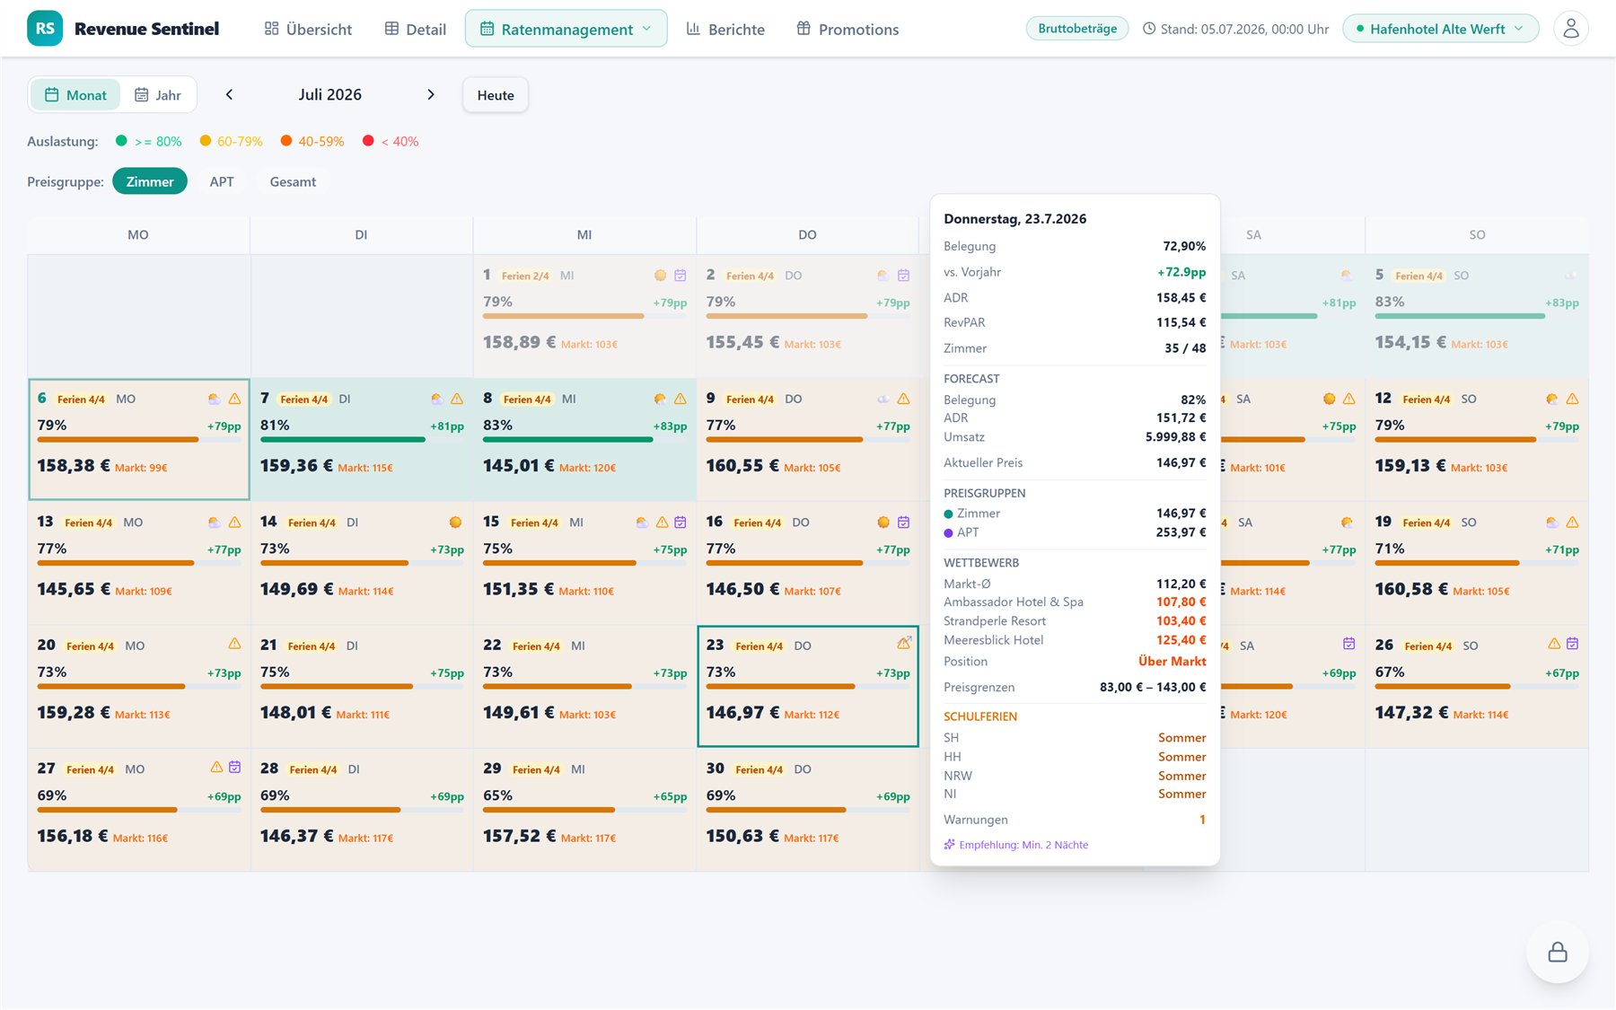
Task: Open the event calendar icon on day 2
Action: tap(903, 276)
